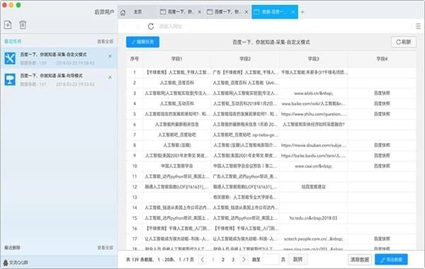Click 百度快照 cell in row 4

[382, 103]
